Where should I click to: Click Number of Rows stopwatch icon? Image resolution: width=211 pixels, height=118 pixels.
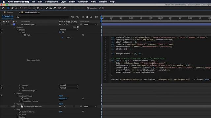pos(20,112)
